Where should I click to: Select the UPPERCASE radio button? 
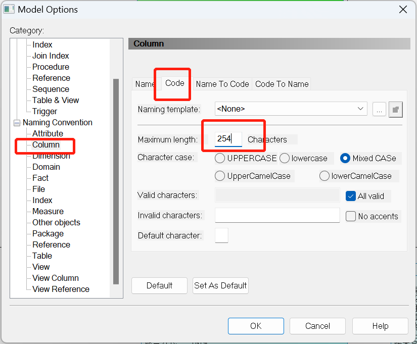point(220,158)
